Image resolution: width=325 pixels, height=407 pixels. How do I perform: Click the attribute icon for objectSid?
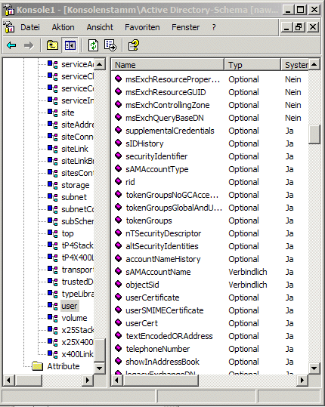click(x=118, y=284)
